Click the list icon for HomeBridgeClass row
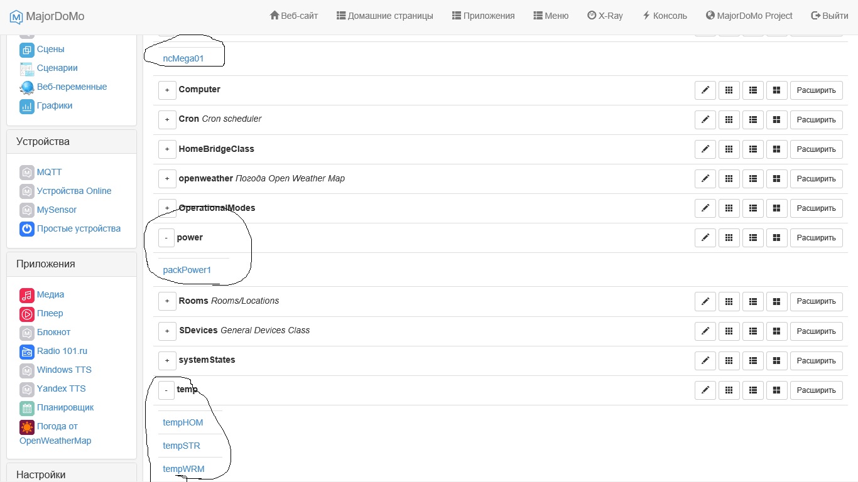 pyautogui.click(x=752, y=149)
